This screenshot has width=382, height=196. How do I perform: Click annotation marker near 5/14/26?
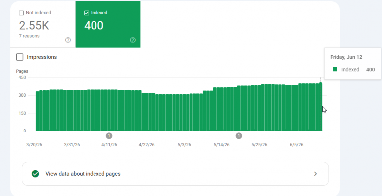tap(239, 135)
